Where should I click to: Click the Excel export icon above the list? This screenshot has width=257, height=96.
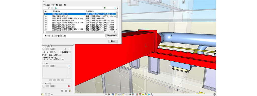click(x=105, y=8)
